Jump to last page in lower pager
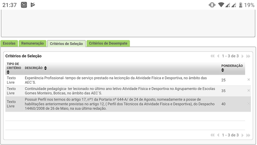Screen dimensions: 257x145 click(x=248, y=135)
